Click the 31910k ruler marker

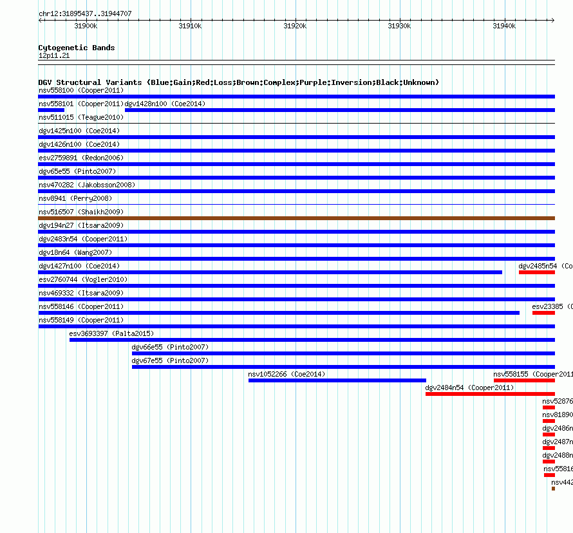[190, 26]
